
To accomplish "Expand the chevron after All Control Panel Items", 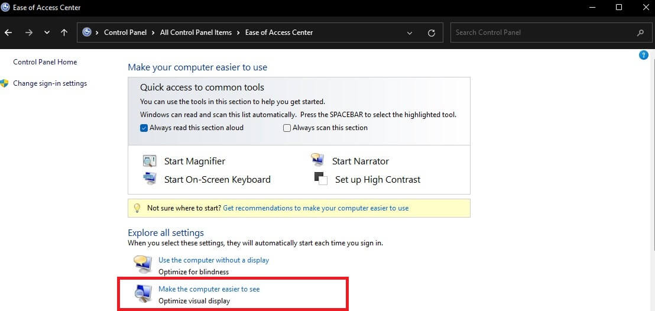I will (x=238, y=32).
